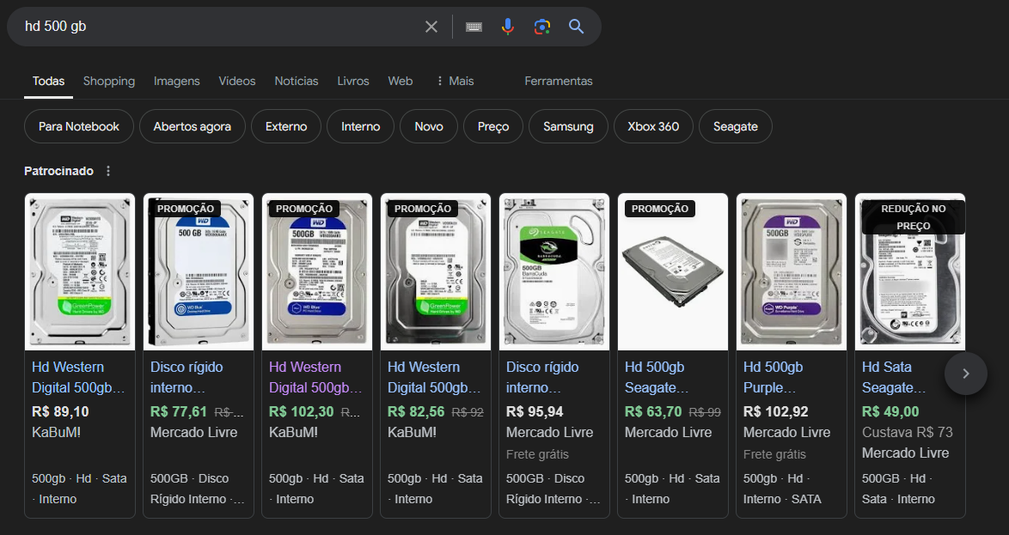
Task: Open the 'Hd 500gb Purple' product link
Action: click(773, 378)
